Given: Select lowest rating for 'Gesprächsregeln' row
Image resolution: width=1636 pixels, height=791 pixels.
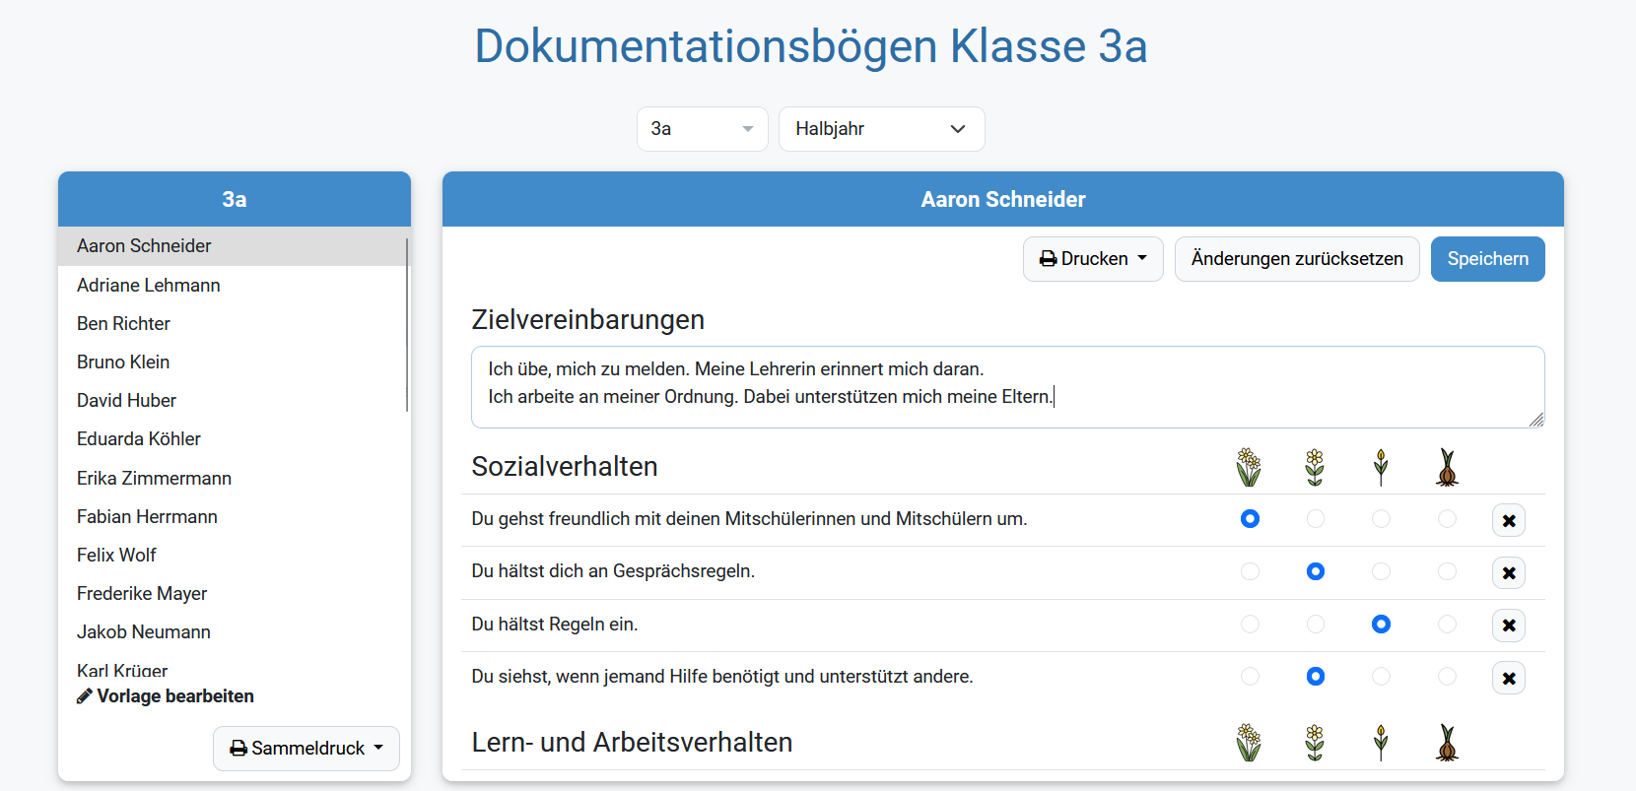Looking at the screenshot, I should 1447,571.
